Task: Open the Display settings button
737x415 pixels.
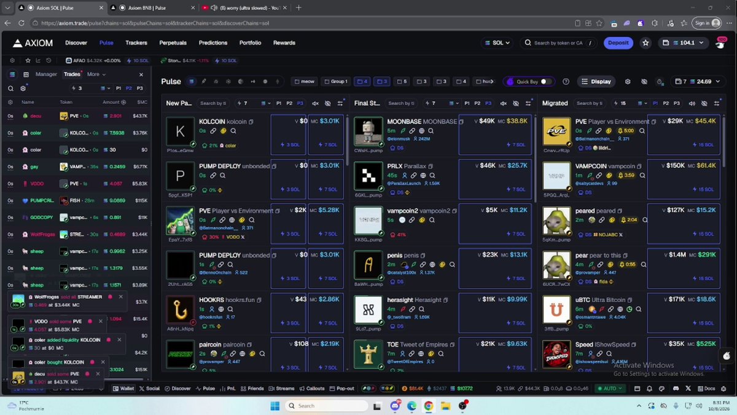Action: coord(596,81)
